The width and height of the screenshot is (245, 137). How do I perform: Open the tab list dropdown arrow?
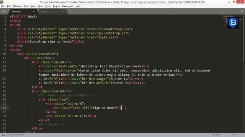[242, 11]
